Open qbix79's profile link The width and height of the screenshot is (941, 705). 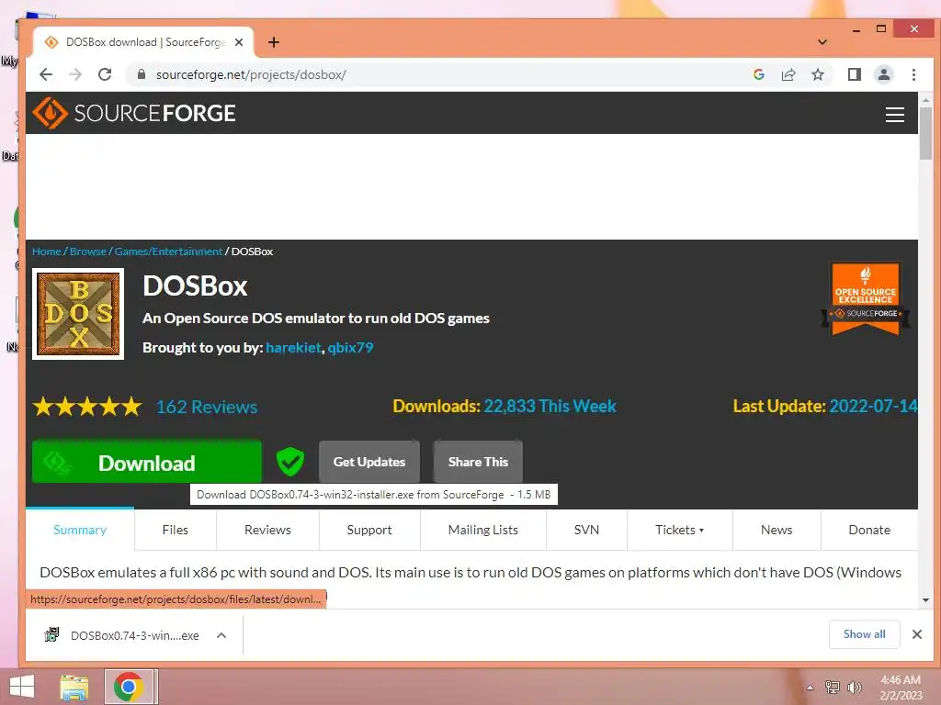(x=350, y=348)
